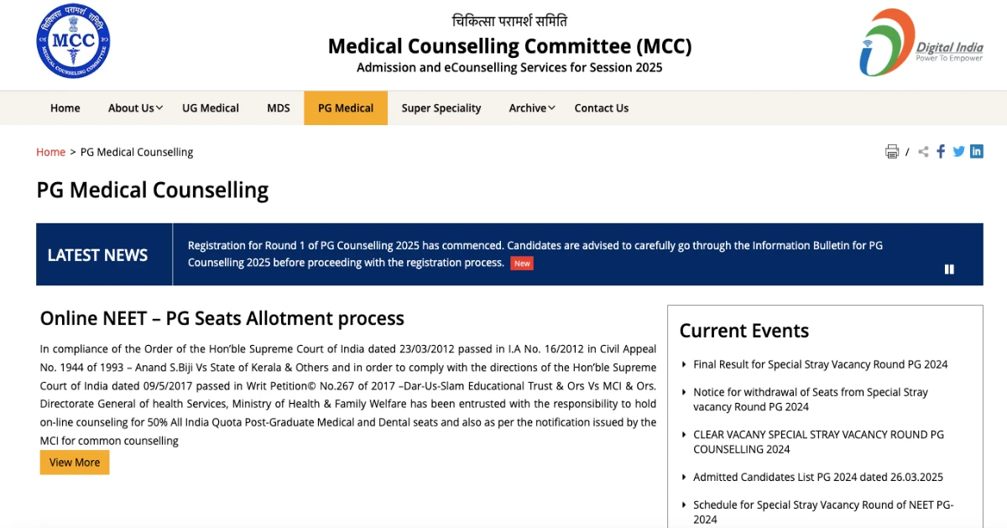Share page on Twitter
Image resolution: width=1007 pixels, height=528 pixels.
(x=958, y=152)
